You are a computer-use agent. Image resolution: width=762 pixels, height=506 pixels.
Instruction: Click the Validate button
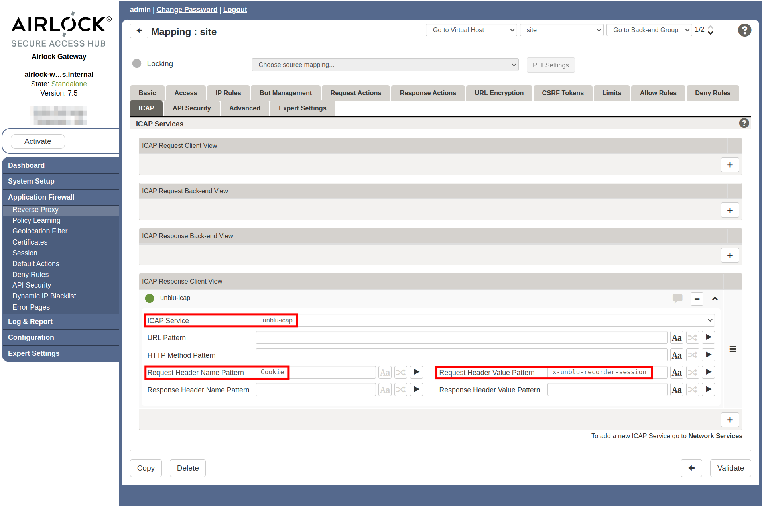pyautogui.click(x=730, y=468)
